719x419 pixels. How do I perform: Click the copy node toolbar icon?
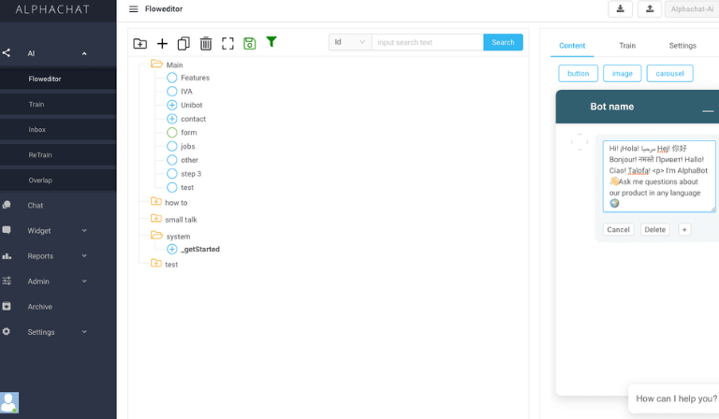pos(183,44)
